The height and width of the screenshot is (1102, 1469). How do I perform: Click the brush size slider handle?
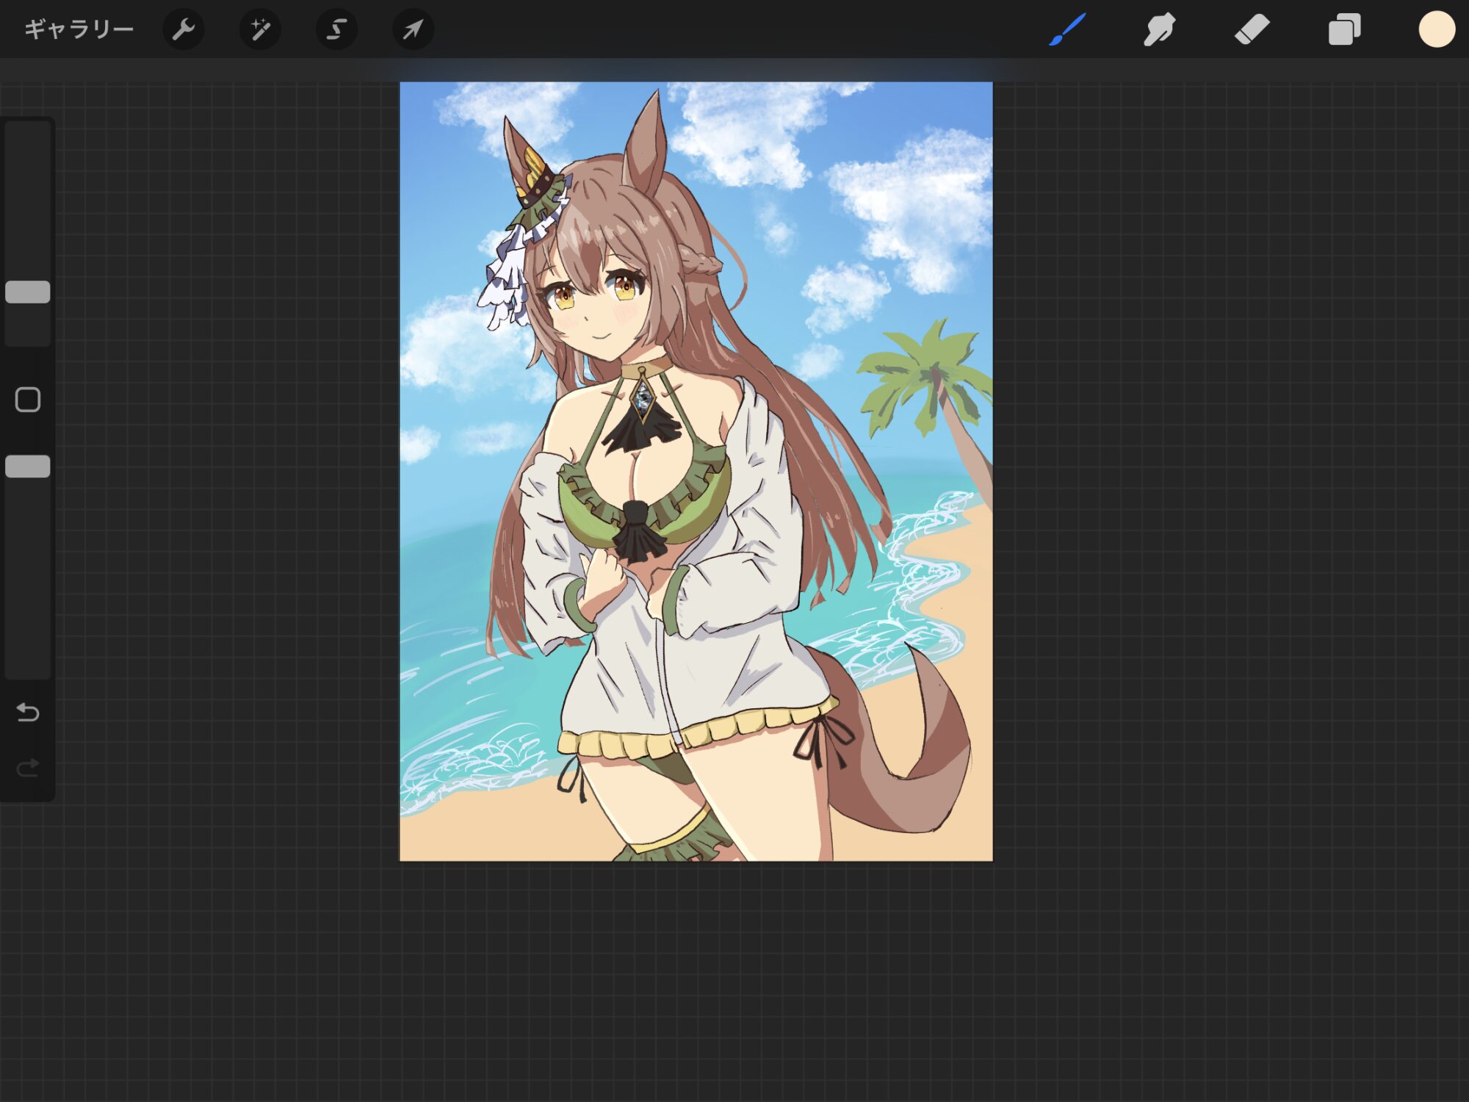[28, 292]
